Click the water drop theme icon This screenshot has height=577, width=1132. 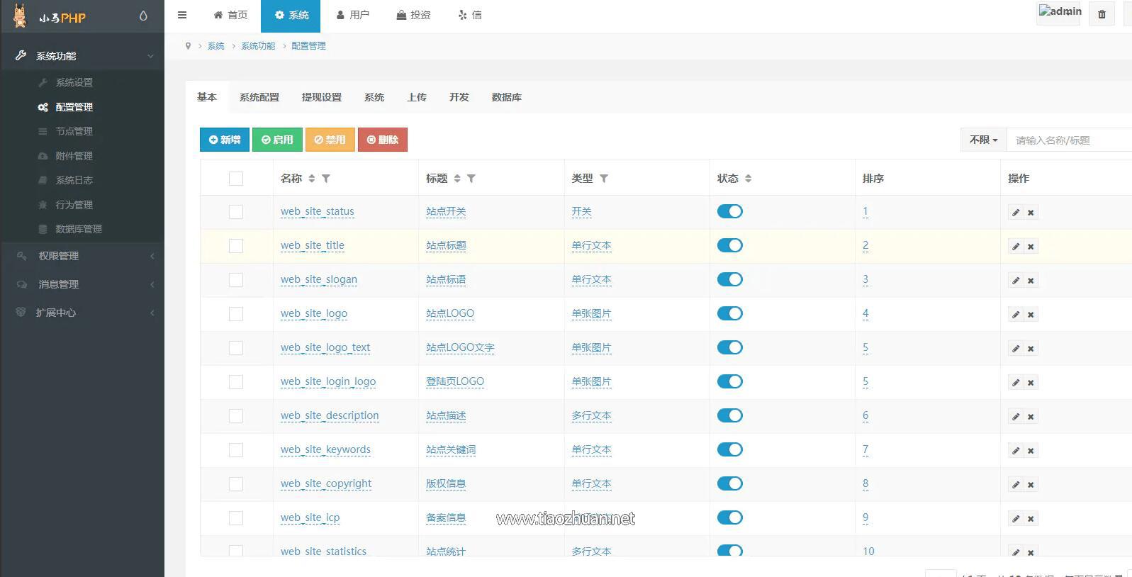pyautogui.click(x=143, y=16)
